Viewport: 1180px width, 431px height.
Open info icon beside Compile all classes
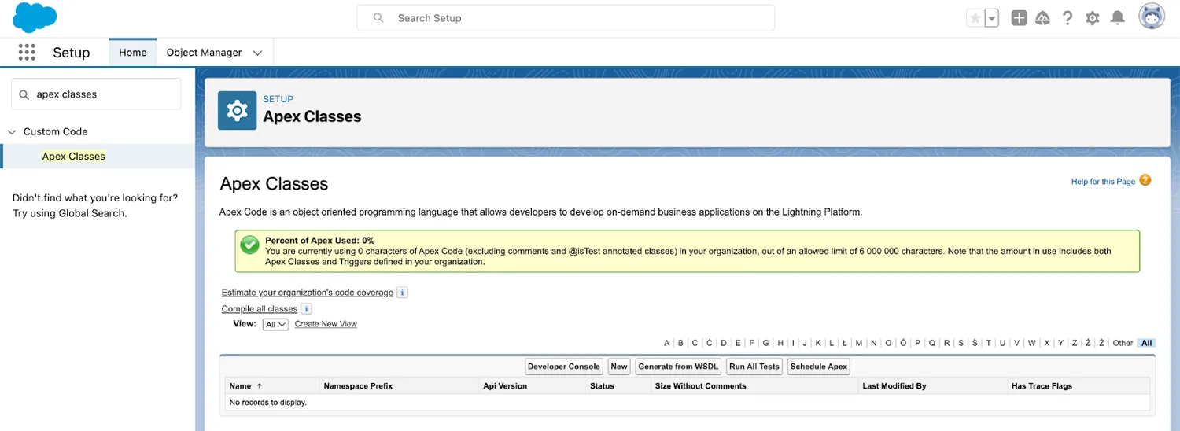(306, 308)
